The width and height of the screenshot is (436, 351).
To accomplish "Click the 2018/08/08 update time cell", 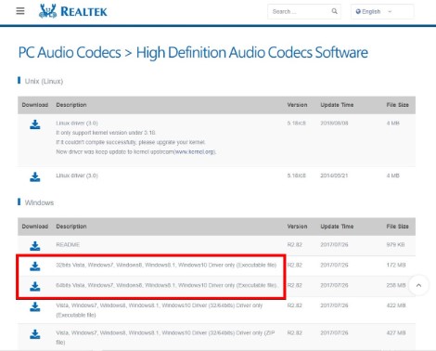I will pos(334,123).
